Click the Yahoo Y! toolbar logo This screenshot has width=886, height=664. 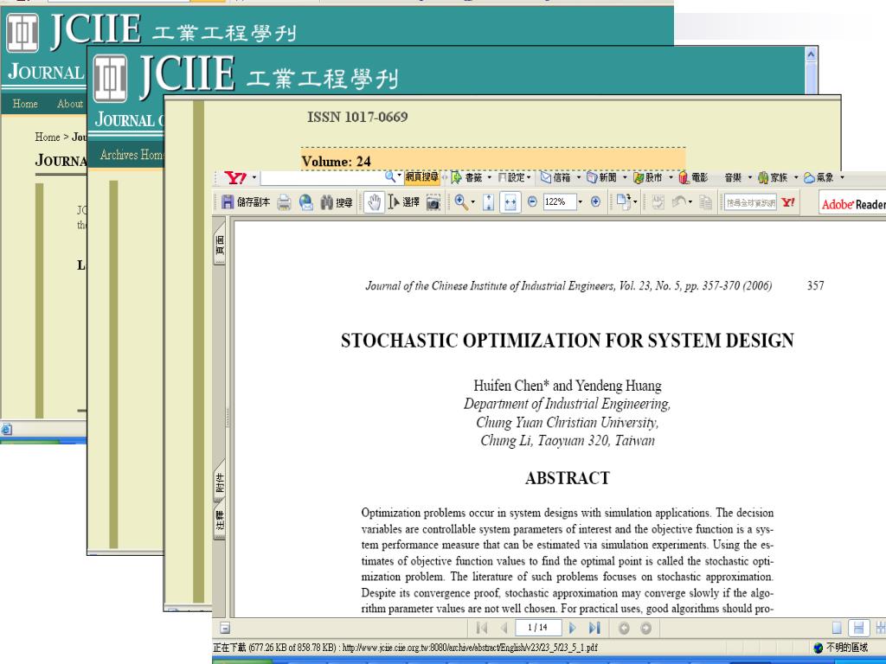235,178
